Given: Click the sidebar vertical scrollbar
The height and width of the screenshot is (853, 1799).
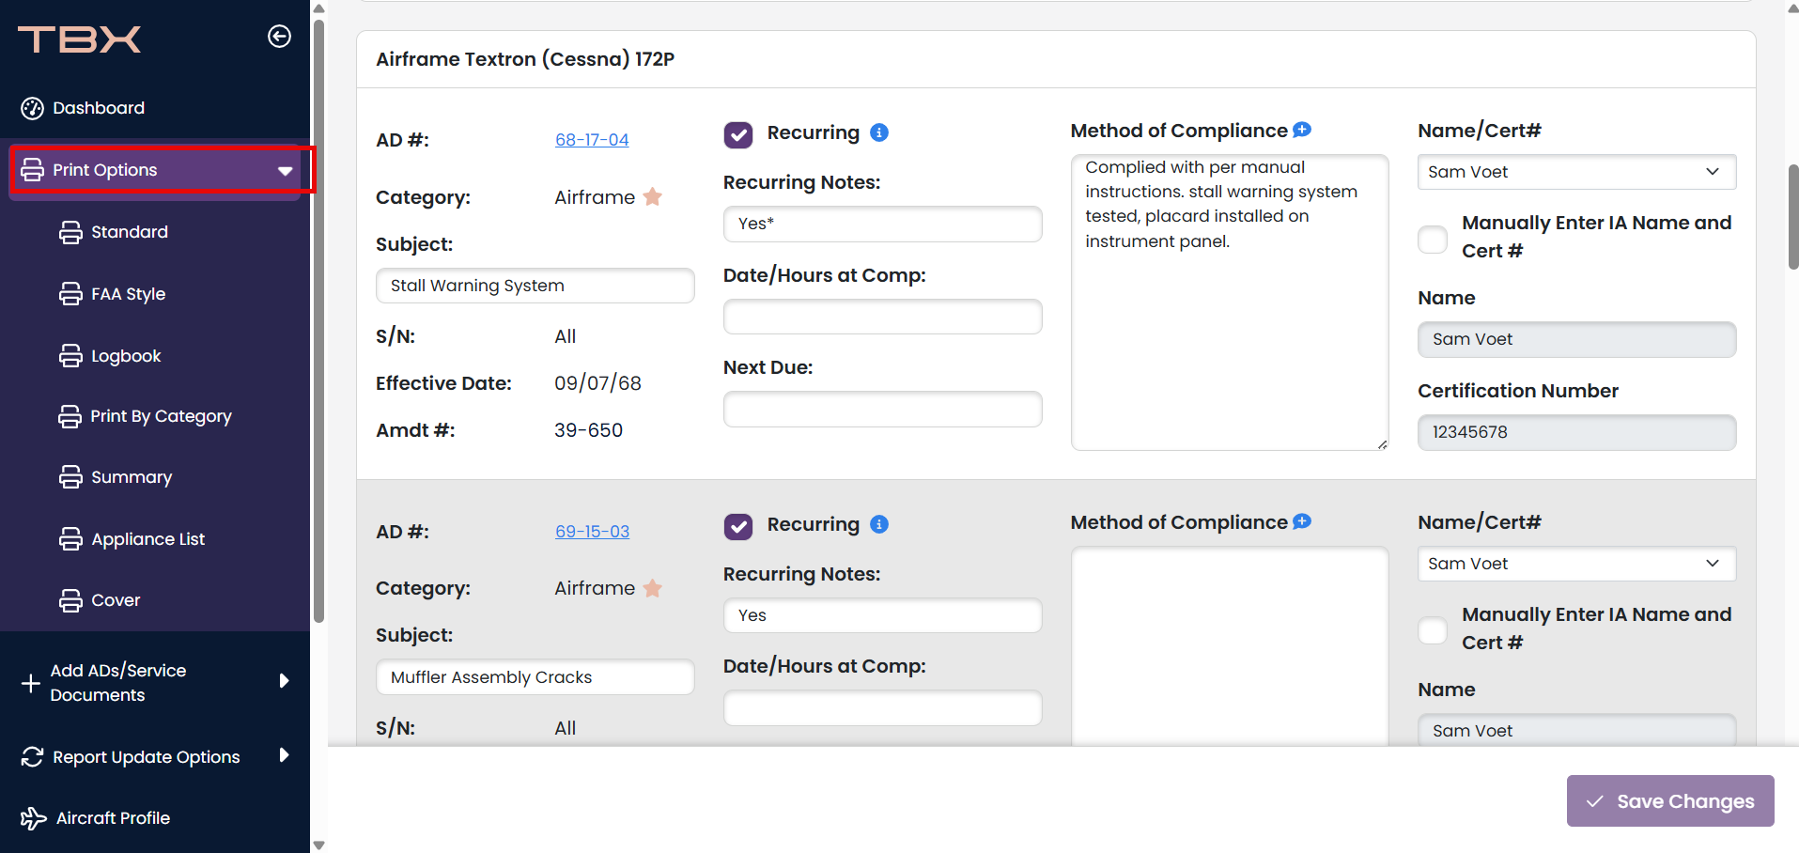Looking at the screenshot, I should (318, 319).
